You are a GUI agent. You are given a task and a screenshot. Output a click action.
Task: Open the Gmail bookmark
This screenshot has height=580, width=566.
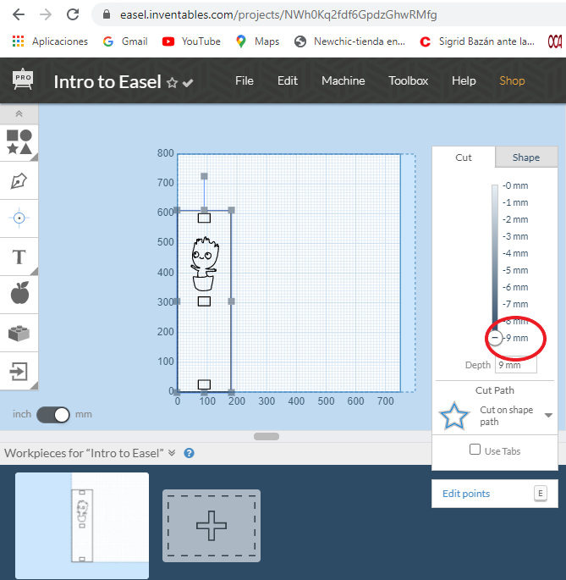[125, 41]
